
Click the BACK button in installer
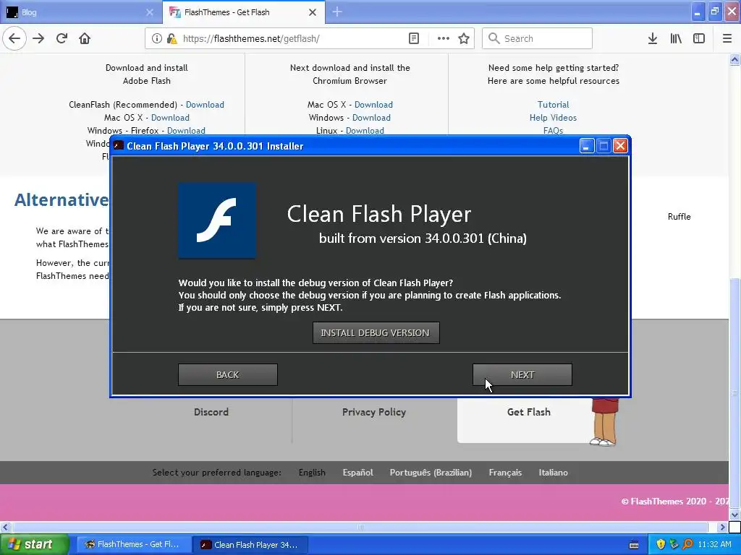pos(228,375)
